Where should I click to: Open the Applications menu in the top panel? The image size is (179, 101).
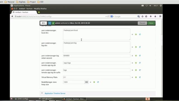coord(19,6)
